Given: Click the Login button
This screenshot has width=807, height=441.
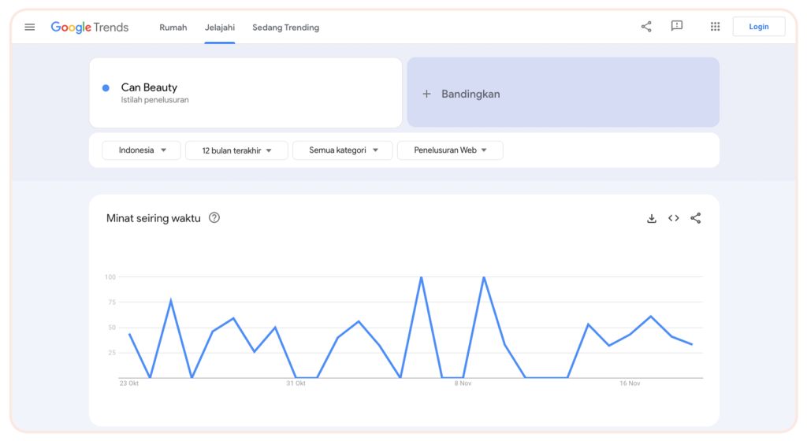Looking at the screenshot, I should (x=758, y=27).
